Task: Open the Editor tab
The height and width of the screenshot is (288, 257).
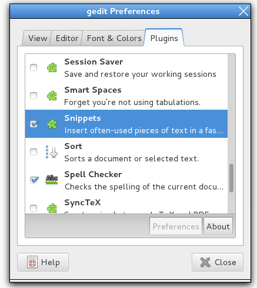Action: [x=67, y=38]
